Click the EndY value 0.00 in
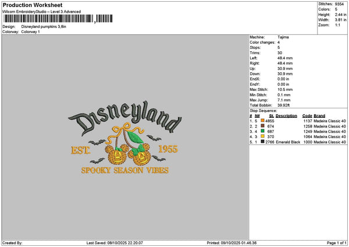The height and width of the screenshot is (247, 349). pyautogui.click(x=283, y=84)
